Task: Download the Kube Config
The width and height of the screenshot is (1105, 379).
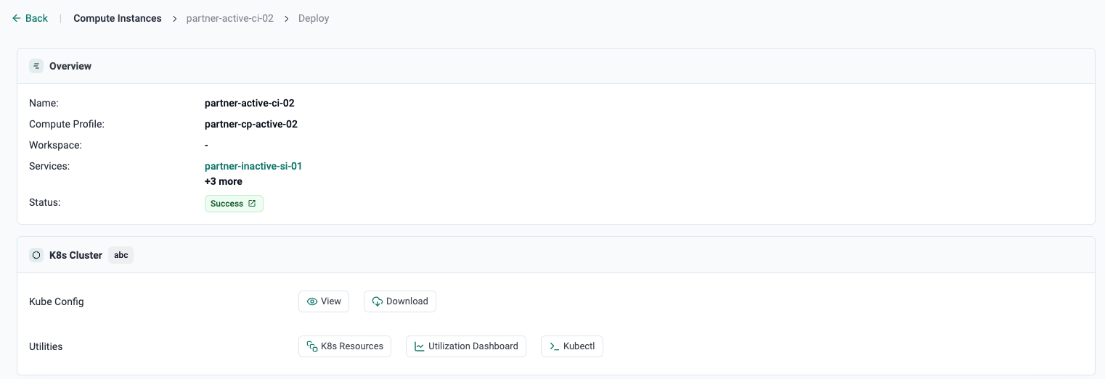Action: (x=400, y=301)
